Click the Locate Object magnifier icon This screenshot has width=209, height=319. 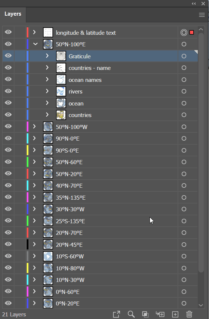[x=131, y=314]
